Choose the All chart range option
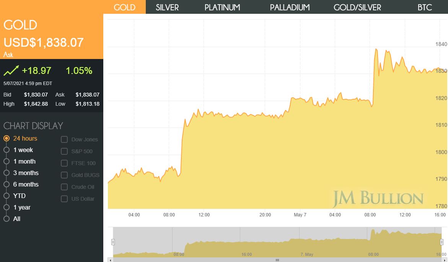 click(x=6, y=219)
